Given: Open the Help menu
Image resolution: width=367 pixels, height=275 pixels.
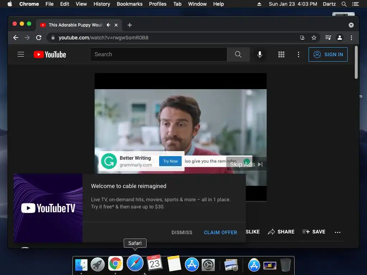Looking at the screenshot, I should tap(218, 4).
